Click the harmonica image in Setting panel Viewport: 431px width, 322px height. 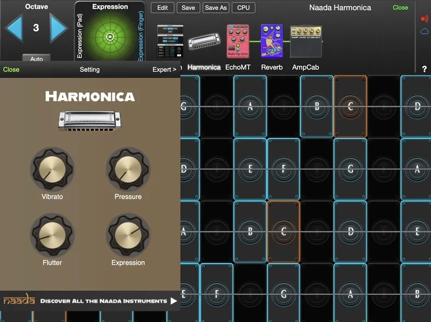[90, 121]
